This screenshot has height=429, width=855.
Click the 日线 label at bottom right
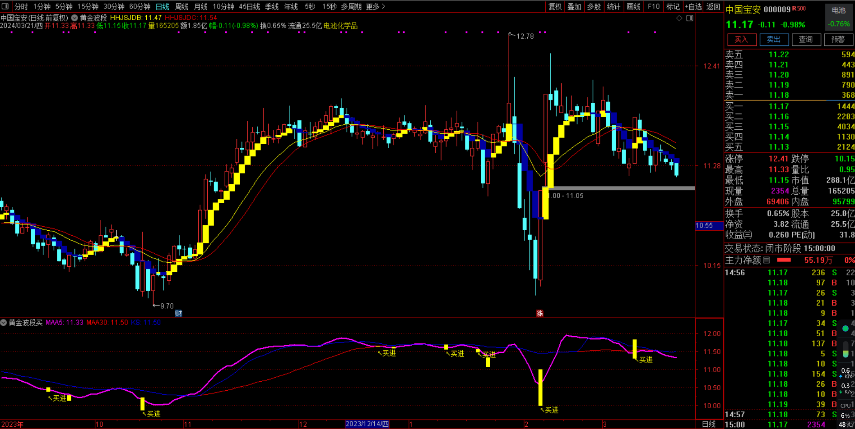[709, 424]
